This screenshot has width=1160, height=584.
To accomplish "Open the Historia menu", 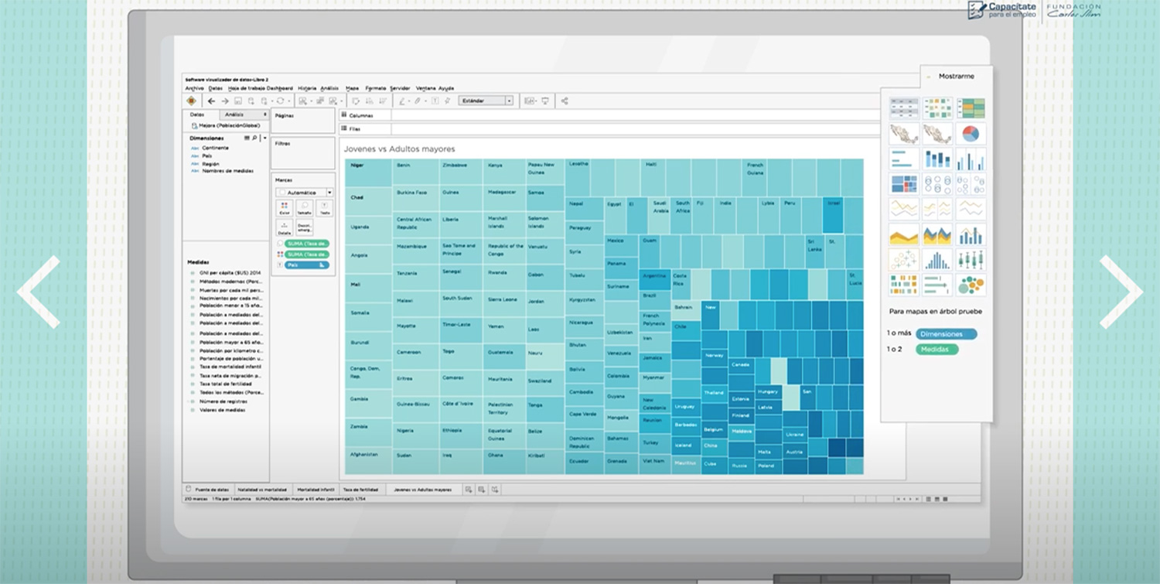I will tap(307, 88).
